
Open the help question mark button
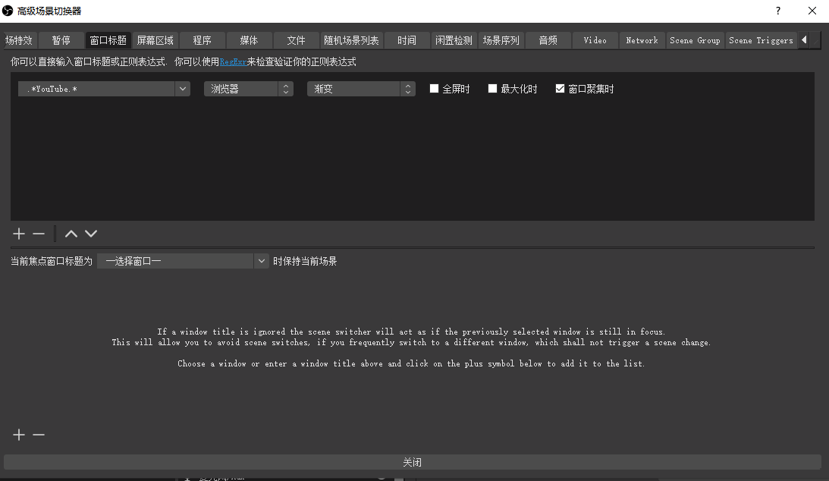(x=777, y=11)
